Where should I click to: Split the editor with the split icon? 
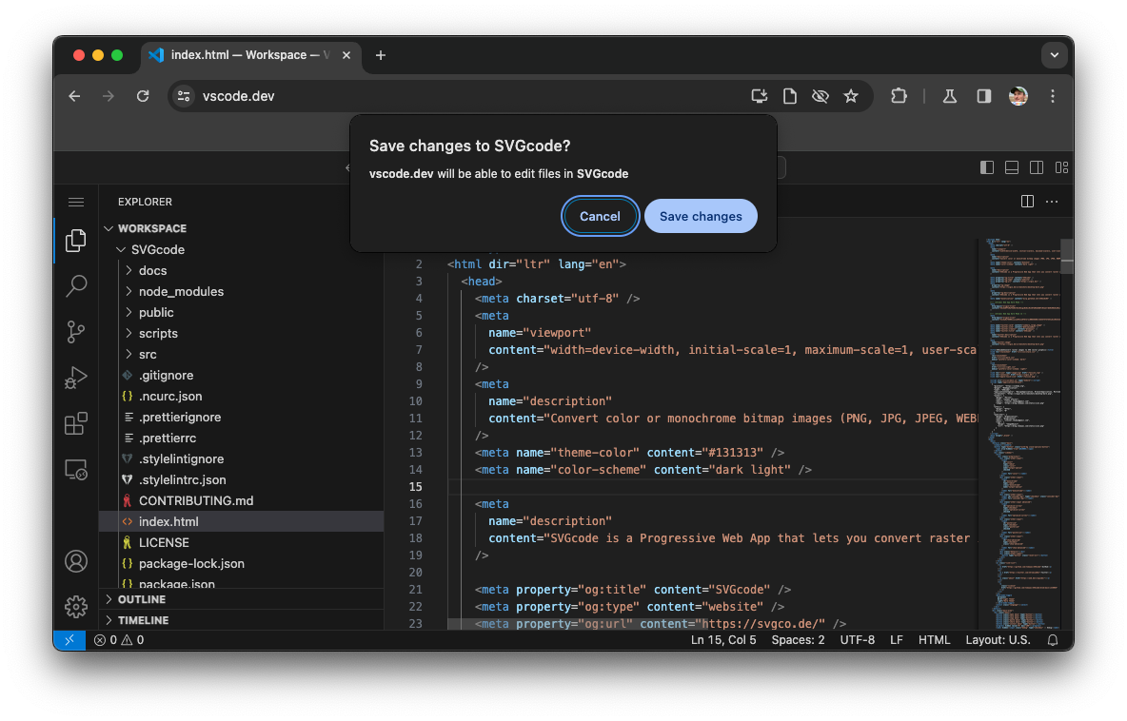1027,201
